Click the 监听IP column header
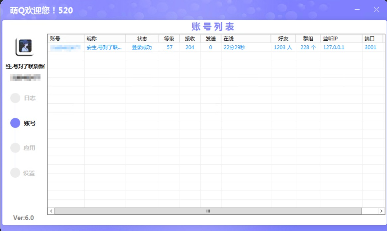Screen dimensions: 387x231 pyautogui.click(x=341, y=39)
